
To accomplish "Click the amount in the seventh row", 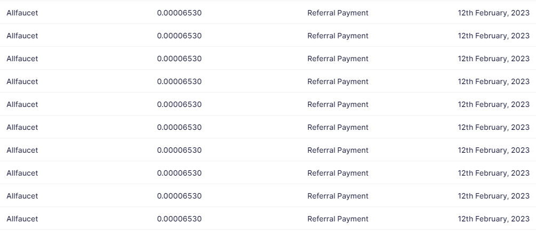I will [179, 150].
